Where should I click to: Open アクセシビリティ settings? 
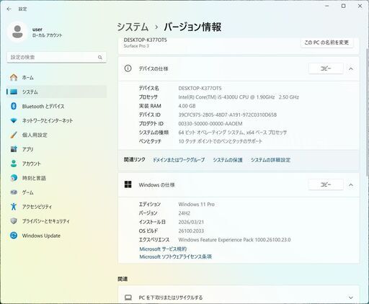click(56, 207)
